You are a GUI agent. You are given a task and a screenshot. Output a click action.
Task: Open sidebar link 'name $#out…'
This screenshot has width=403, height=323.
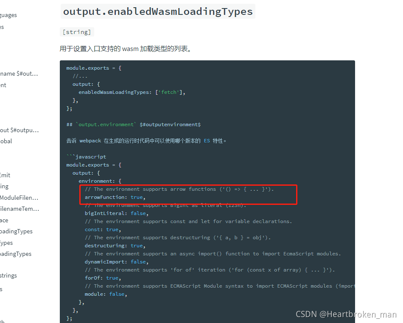(19, 74)
